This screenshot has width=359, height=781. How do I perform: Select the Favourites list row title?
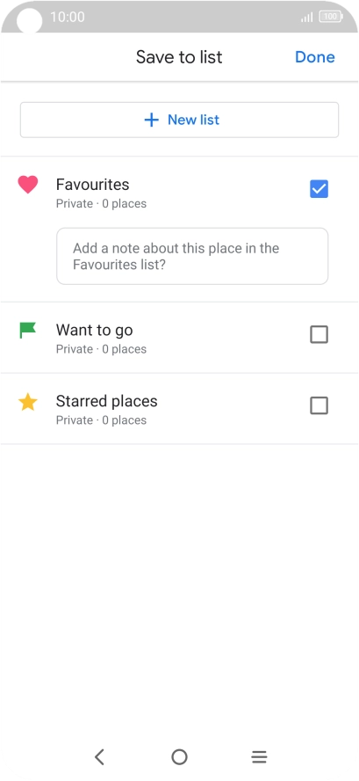click(x=92, y=185)
